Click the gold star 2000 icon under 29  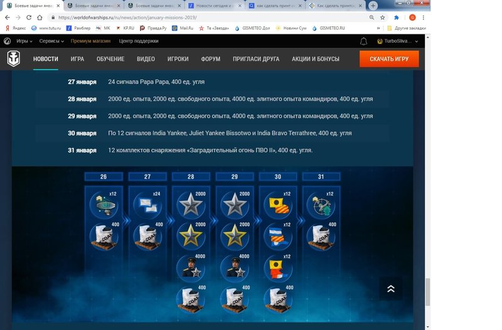tap(235, 236)
